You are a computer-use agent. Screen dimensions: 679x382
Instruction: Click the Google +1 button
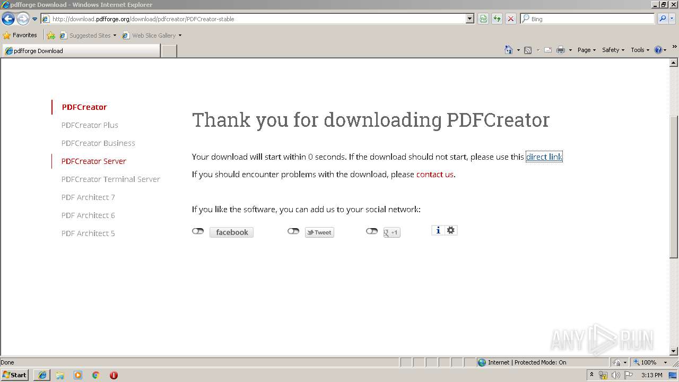(391, 232)
